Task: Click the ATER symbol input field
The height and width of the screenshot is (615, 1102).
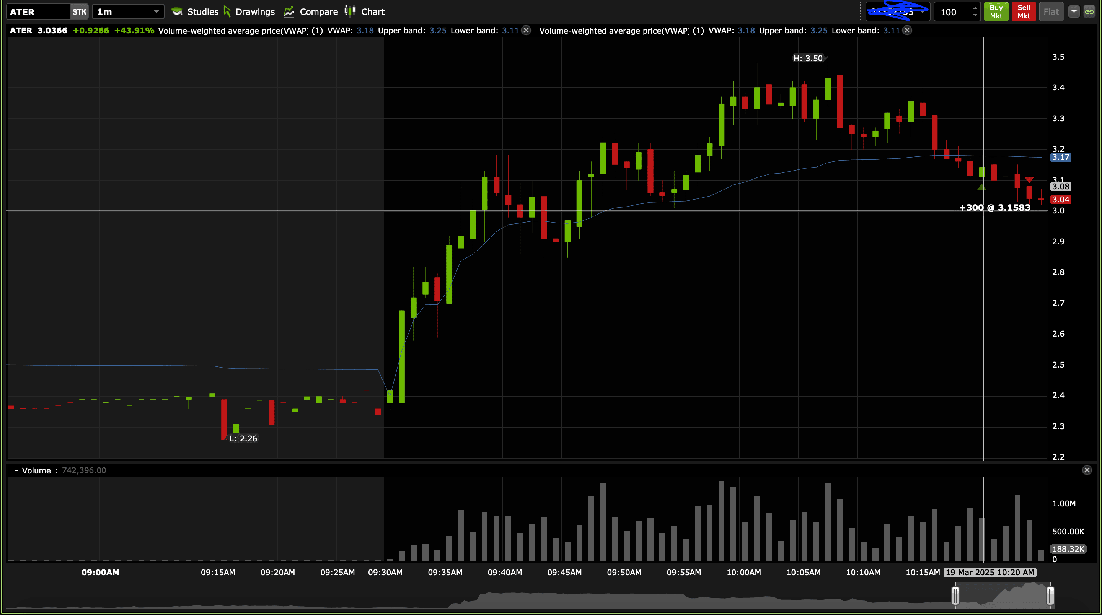Action: [x=37, y=11]
